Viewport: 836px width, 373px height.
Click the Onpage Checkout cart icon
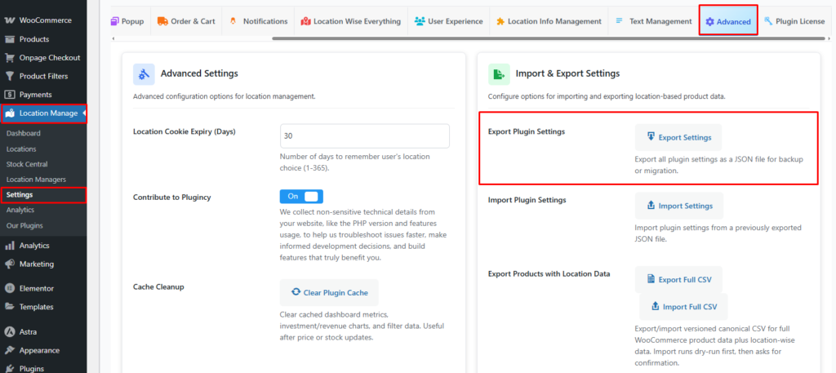pyautogui.click(x=10, y=57)
